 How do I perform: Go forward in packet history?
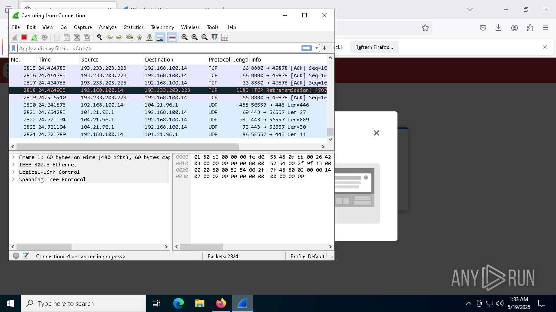point(119,37)
